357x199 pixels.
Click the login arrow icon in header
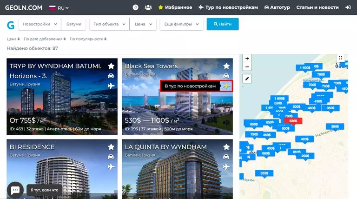348,7
